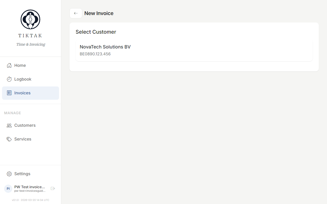Go to the Services page
Image resolution: width=327 pixels, height=204 pixels.
[x=22, y=139]
